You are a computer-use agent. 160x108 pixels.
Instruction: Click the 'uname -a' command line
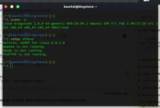[x=18, y=20]
